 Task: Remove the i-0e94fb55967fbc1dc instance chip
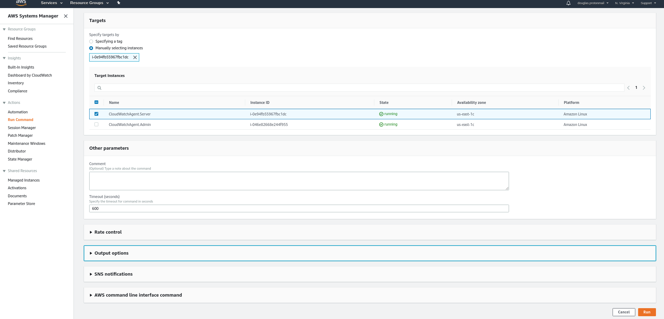click(135, 57)
